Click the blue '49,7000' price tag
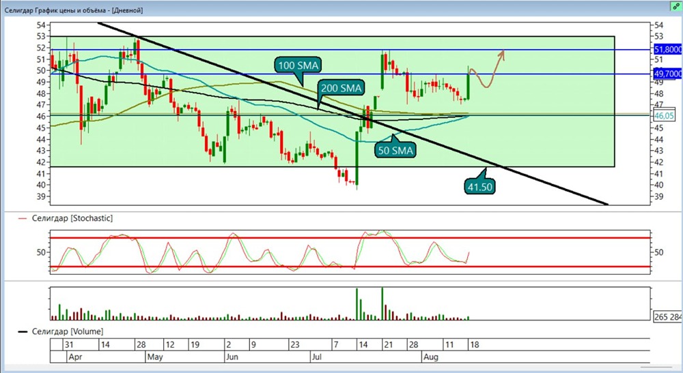 668,74
